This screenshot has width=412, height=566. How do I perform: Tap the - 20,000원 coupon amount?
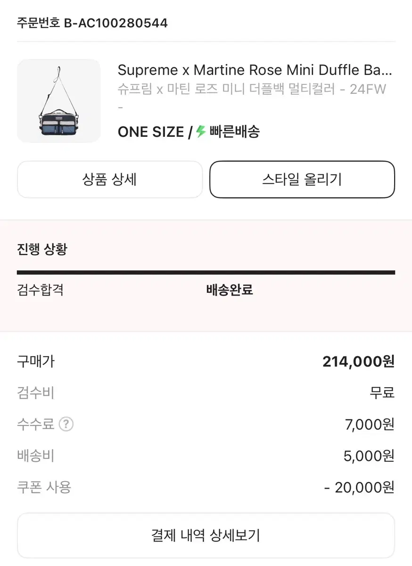(359, 487)
